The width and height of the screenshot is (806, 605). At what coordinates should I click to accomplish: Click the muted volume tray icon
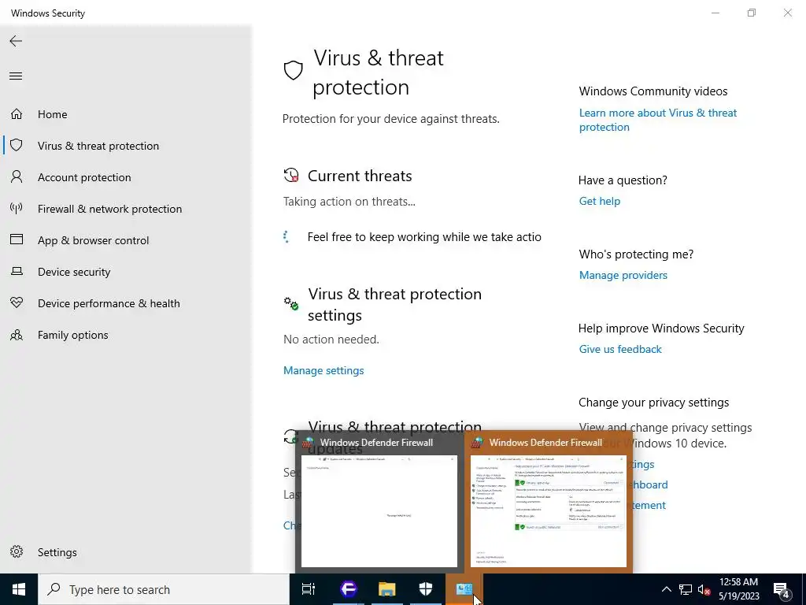704,589
